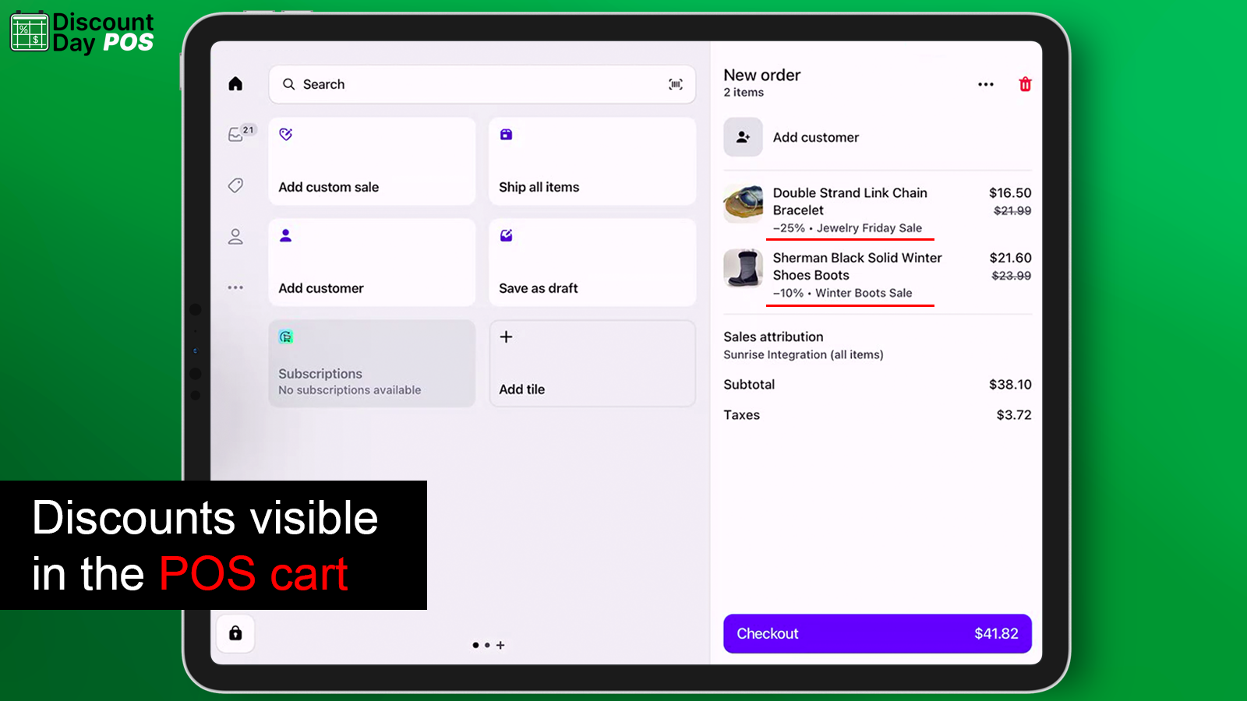Click into the Search input field
The height and width of the screenshot is (701, 1247).
point(436,84)
